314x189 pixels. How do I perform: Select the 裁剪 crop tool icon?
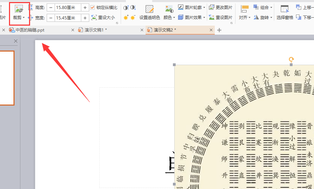tap(19, 9)
